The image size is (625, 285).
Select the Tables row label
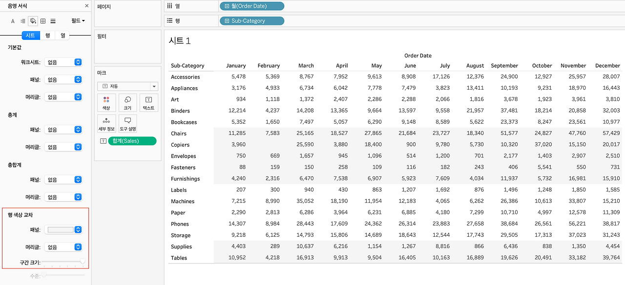click(x=179, y=258)
